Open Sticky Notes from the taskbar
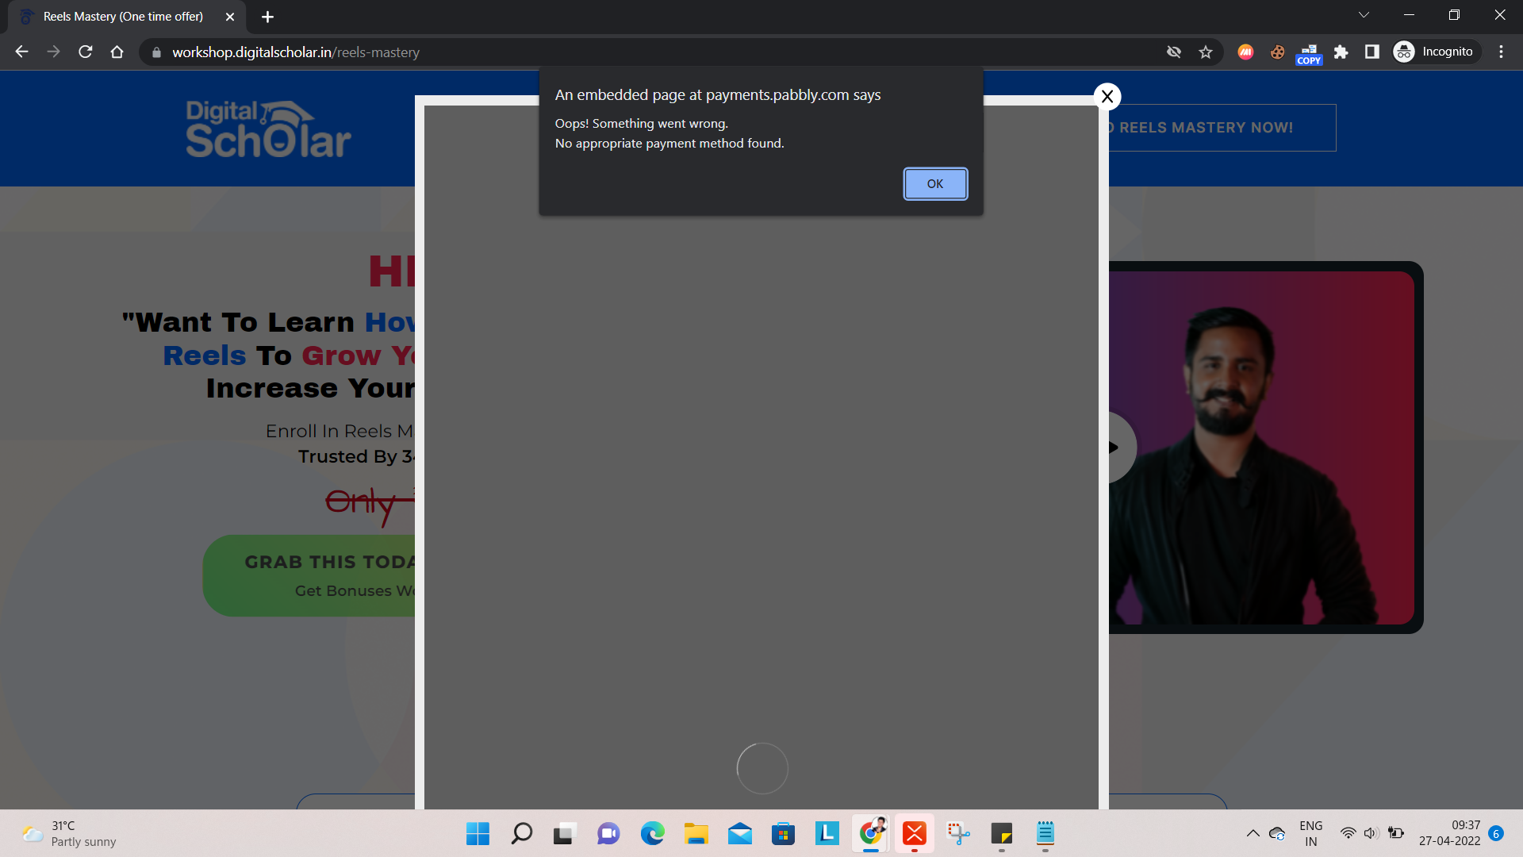The height and width of the screenshot is (857, 1523). coord(1002,834)
